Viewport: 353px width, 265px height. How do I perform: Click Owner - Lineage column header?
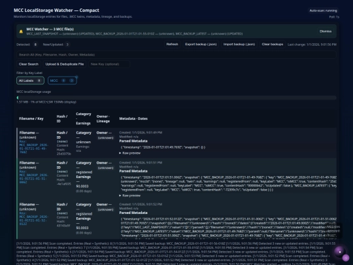103,118
